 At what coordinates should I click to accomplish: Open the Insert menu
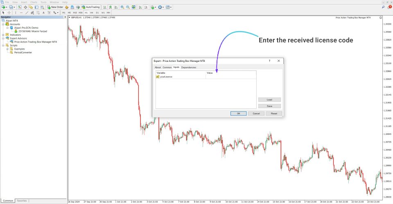24,2
